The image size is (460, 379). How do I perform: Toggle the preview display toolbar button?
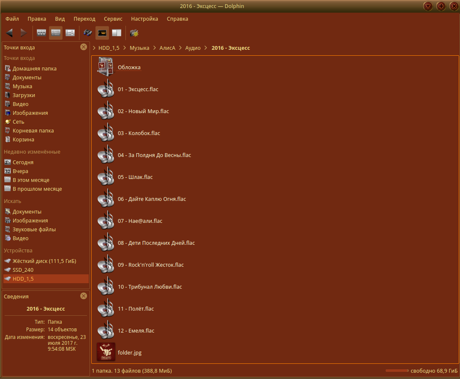point(102,33)
